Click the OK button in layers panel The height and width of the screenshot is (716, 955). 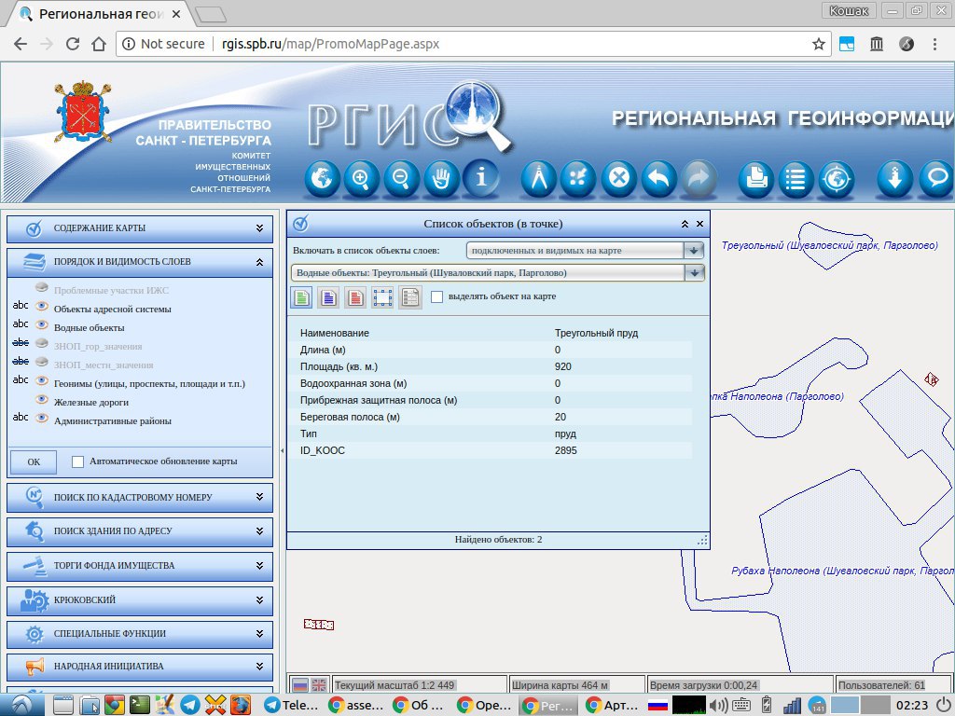click(34, 462)
